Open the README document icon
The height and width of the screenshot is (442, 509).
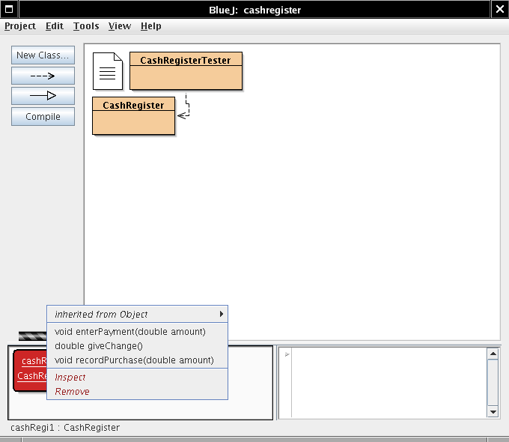tap(107, 71)
